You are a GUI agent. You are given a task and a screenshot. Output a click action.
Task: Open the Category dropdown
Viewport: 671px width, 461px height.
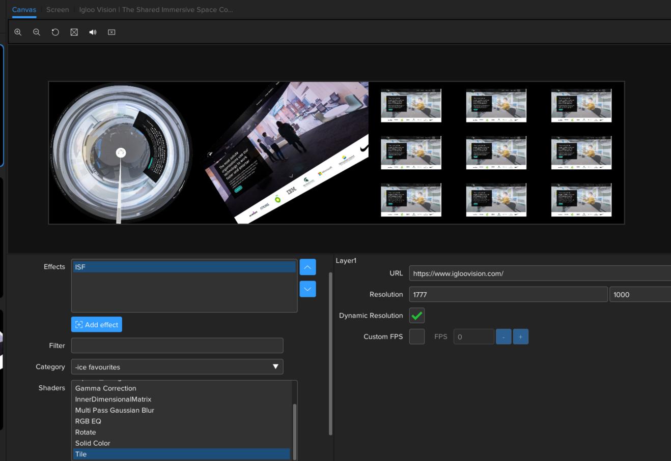click(x=177, y=367)
